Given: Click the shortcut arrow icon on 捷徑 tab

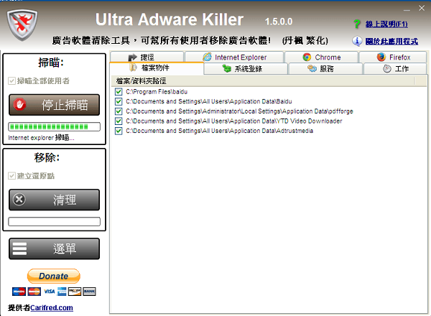Looking at the screenshot, I should coord(132,57).
